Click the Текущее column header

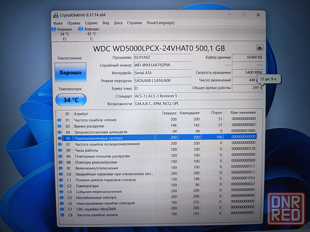[169, 113]
